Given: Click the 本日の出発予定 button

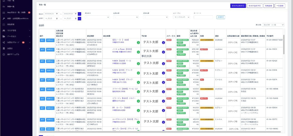Looking at the screenshot, I should tap(238, 5).
